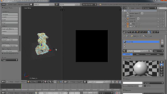Viewport: 167px width, 94px height.
Task: Open the Physics properties tab icon
Action: tap(158, 32)
